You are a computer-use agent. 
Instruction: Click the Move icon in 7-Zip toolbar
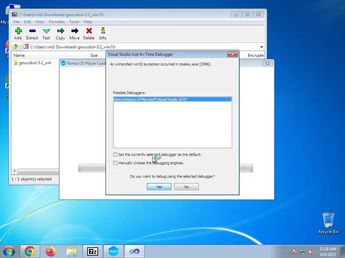[x=74, y=34]
